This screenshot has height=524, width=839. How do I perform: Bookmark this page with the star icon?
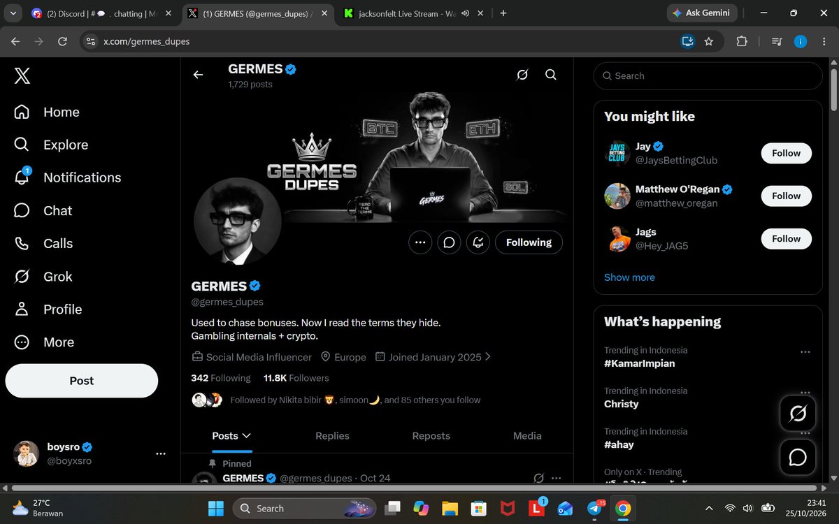coord(709,41)
